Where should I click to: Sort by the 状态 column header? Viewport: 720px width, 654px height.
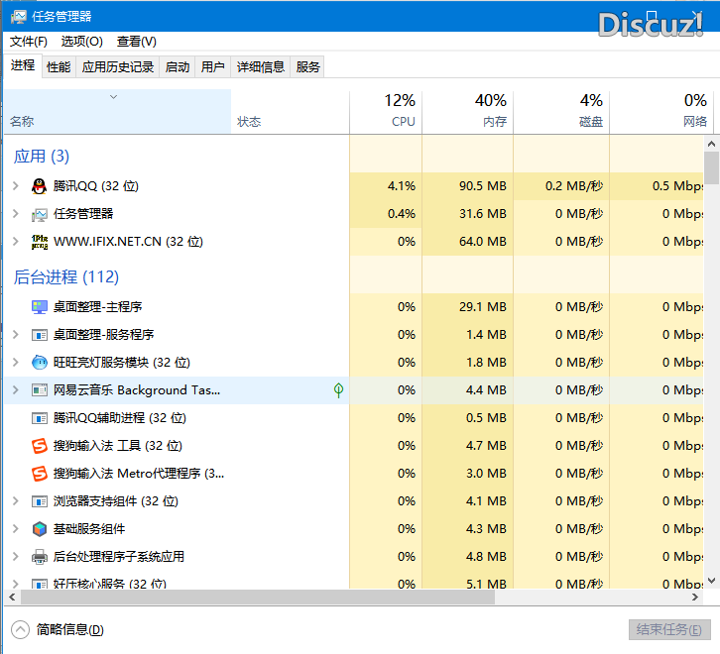(x=291, y=112)
